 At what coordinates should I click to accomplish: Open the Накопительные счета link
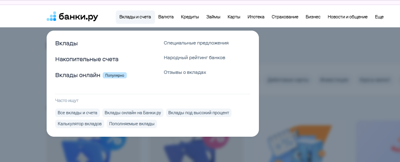click(87, 59)
